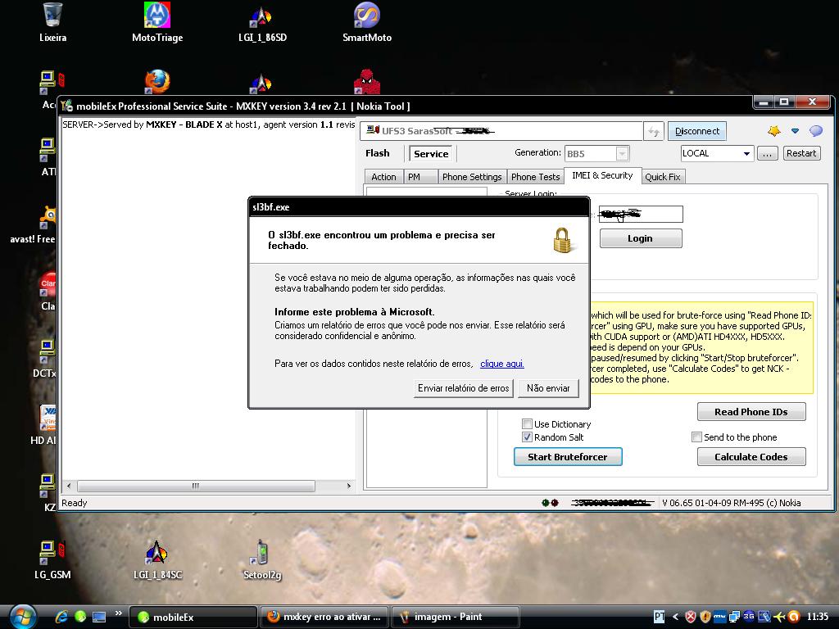Viewport: 839px width, 629px height.
Task: Click Start Bruteforcer button
Action: pos(568,457)
